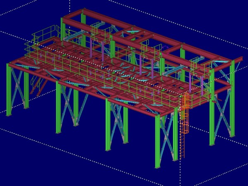Click the cross bracing under the platform center
The width and height of the screenshot is (248, 186).
click(x=116, y=120)
